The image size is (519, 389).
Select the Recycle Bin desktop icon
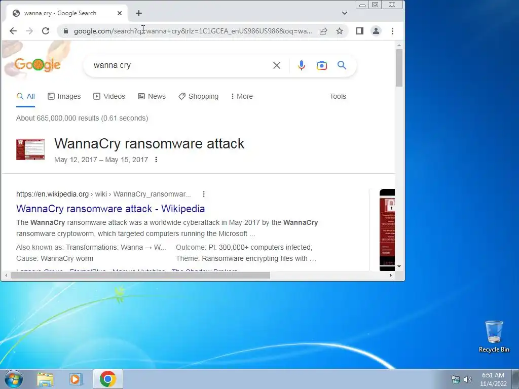(494, 336)
